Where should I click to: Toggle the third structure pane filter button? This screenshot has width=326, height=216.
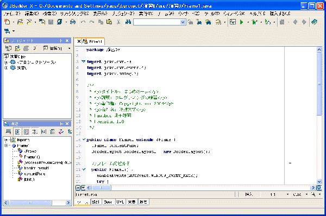(x=26, y=132)
